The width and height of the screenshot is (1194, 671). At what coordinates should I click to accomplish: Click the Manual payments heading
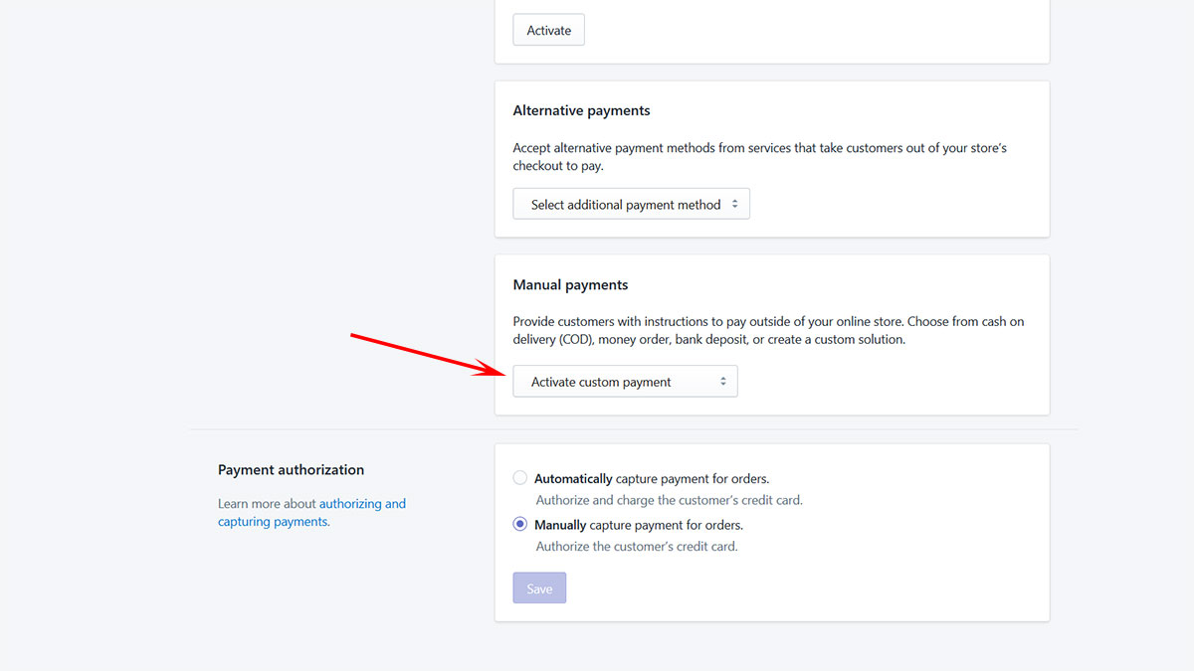pyautogui.click(x=570, y=285)
